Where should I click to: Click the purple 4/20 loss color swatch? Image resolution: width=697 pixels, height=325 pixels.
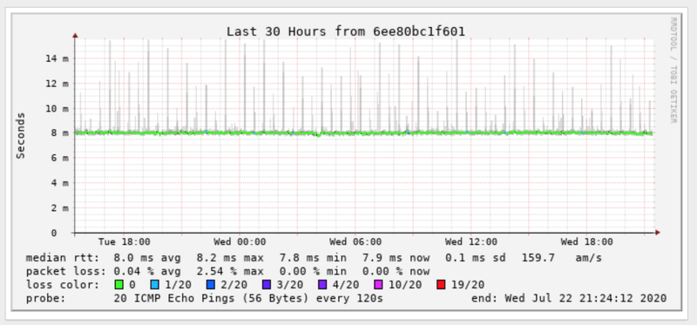[323, 285]
